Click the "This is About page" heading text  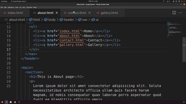(56, 77)
